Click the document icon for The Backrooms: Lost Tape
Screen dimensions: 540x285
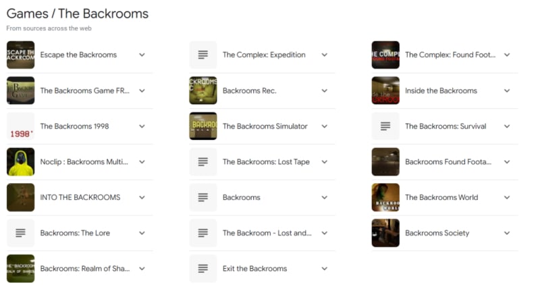click(202, 162)
